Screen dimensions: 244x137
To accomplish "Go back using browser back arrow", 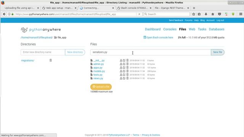I will tap(4, 14).
